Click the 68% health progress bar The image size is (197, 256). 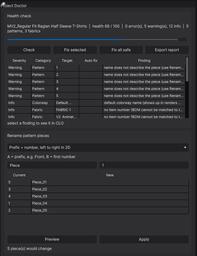pyautogui.click(x=92, y=39)
